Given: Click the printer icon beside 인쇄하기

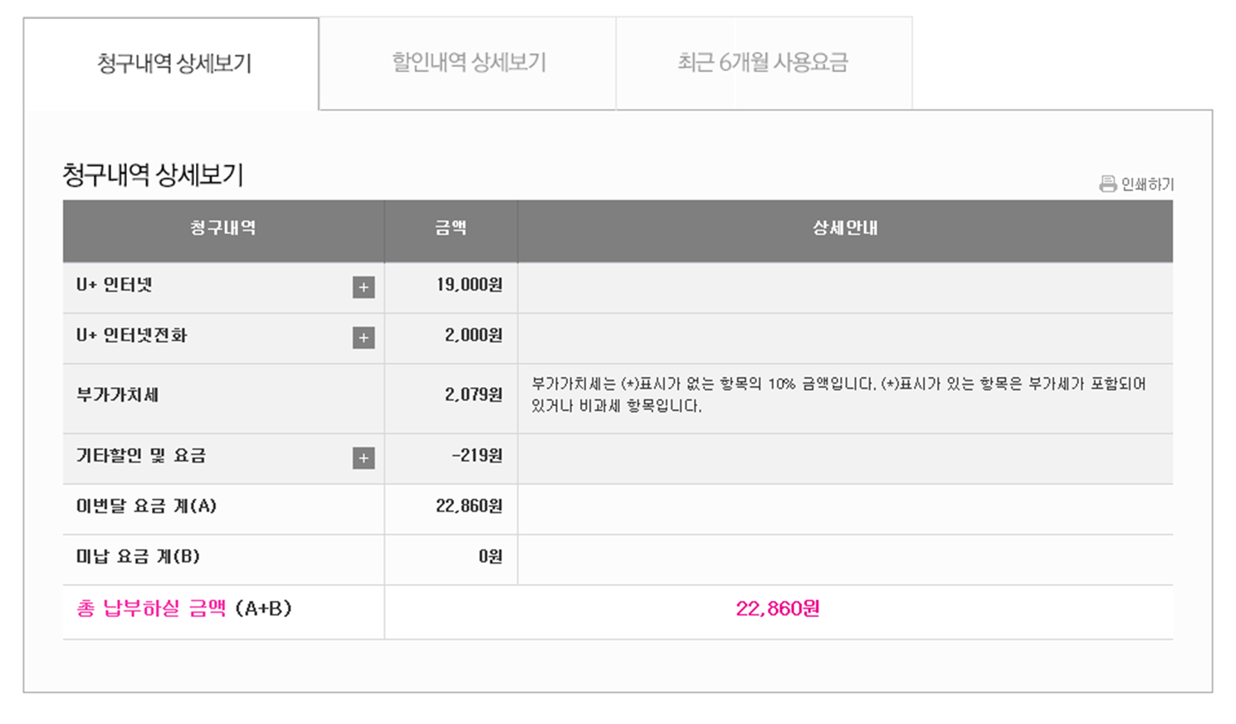Looking at the screenshot, I should [1107, 183].
